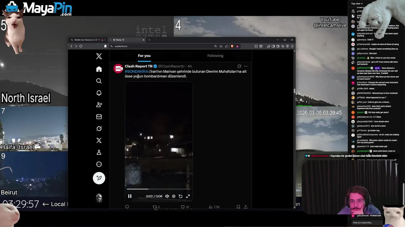The height and width of the screenshot is (227, 405).
Task: Open a new browser tab
Action: click(x=149, y=40)
